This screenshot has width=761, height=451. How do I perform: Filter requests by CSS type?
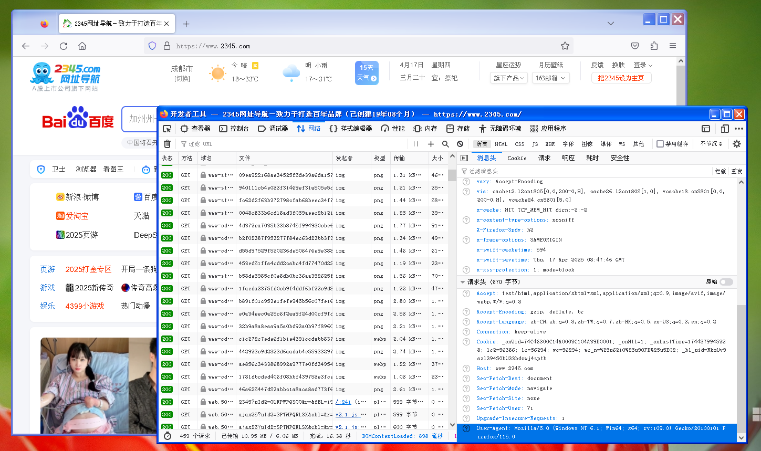(519, 144)
